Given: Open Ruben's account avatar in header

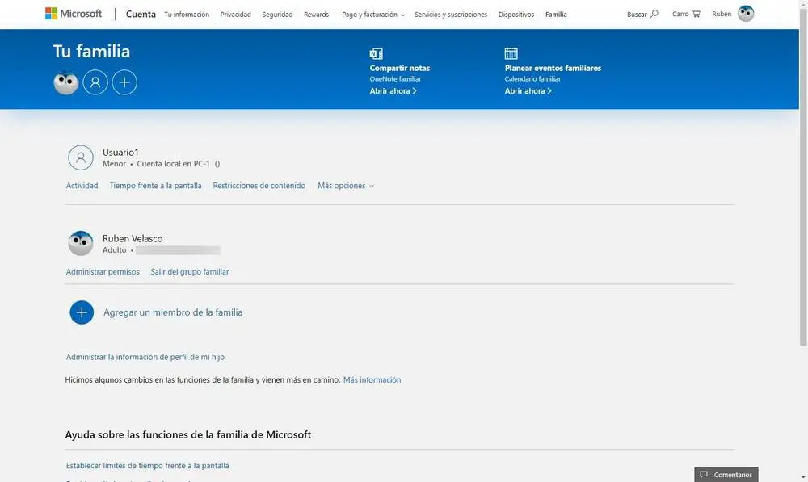Looking at the screenshot, I should click(746, 14).
